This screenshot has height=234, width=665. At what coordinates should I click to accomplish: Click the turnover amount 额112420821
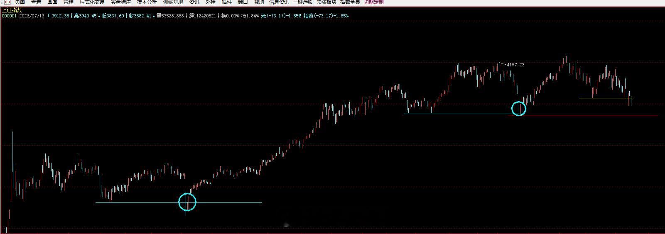click(x=202, y=16)
